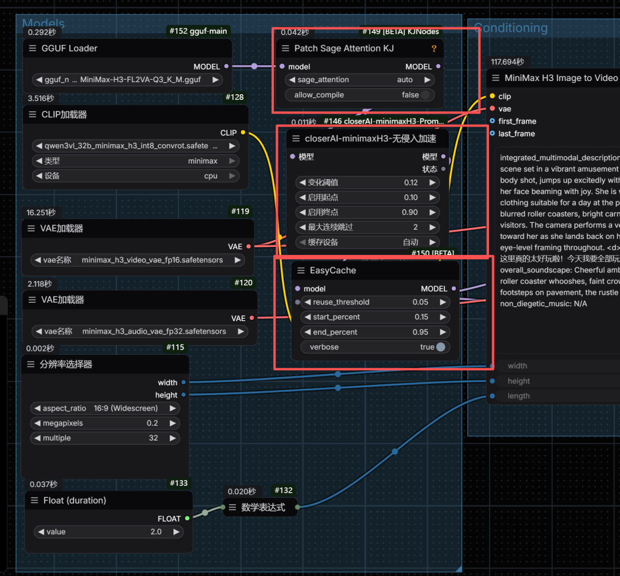Viewport: 620px width, 576px height.
Task: Increase multiple value with its right arrow
Action: pyautogui.click(x=173, y=438)
